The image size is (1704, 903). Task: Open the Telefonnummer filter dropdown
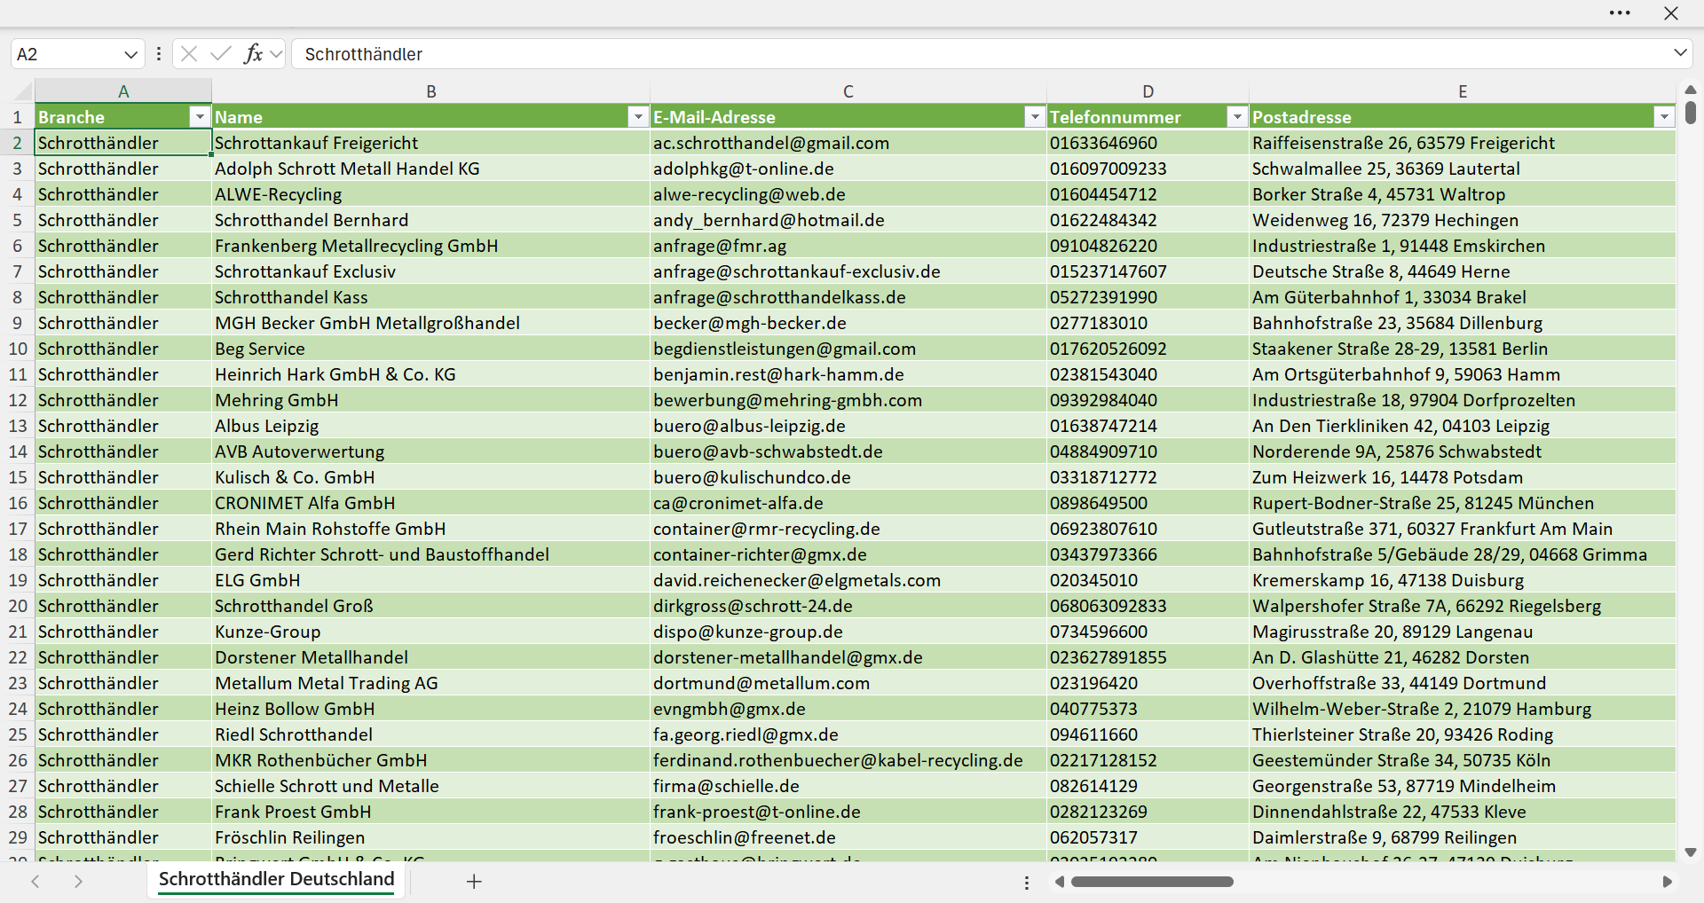click(1237, 117)
